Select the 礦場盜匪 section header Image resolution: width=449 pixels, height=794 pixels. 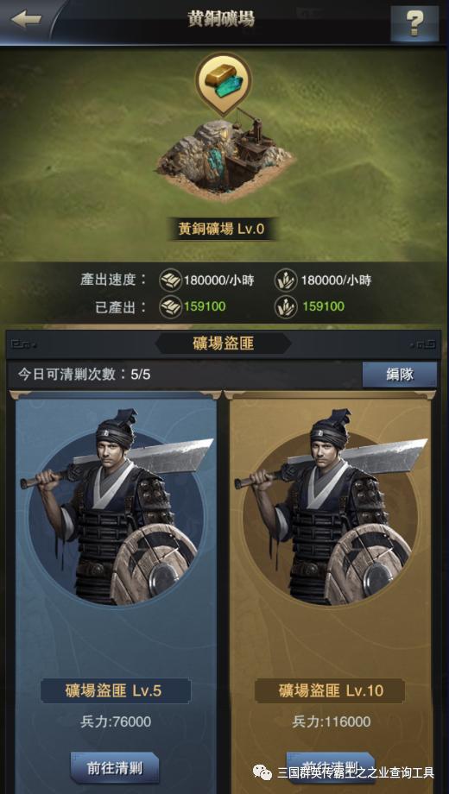223,343
